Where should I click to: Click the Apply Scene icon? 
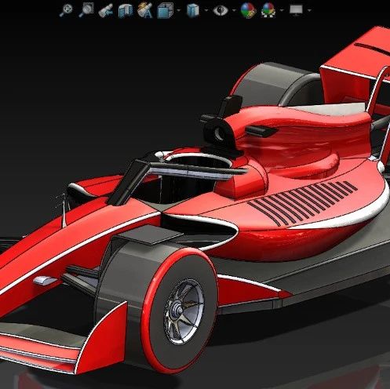(x=268, y=10)
